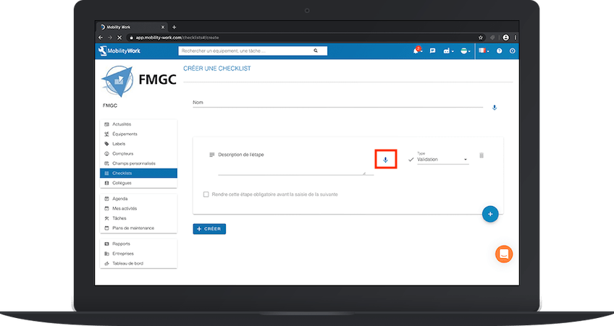
Task: Open a new browser tab
Action: pos(174,27)
